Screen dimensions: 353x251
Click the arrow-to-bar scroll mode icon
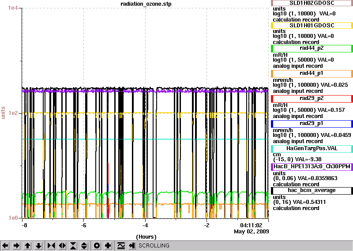(x=132, y=246)
